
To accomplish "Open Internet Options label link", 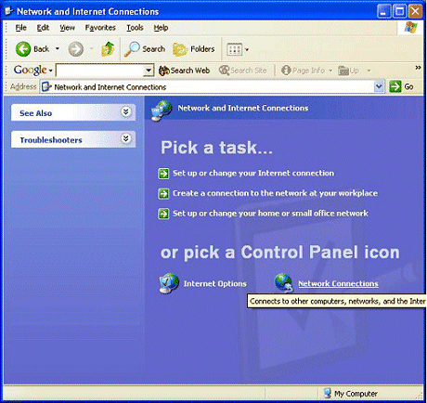I will point(215,283).
